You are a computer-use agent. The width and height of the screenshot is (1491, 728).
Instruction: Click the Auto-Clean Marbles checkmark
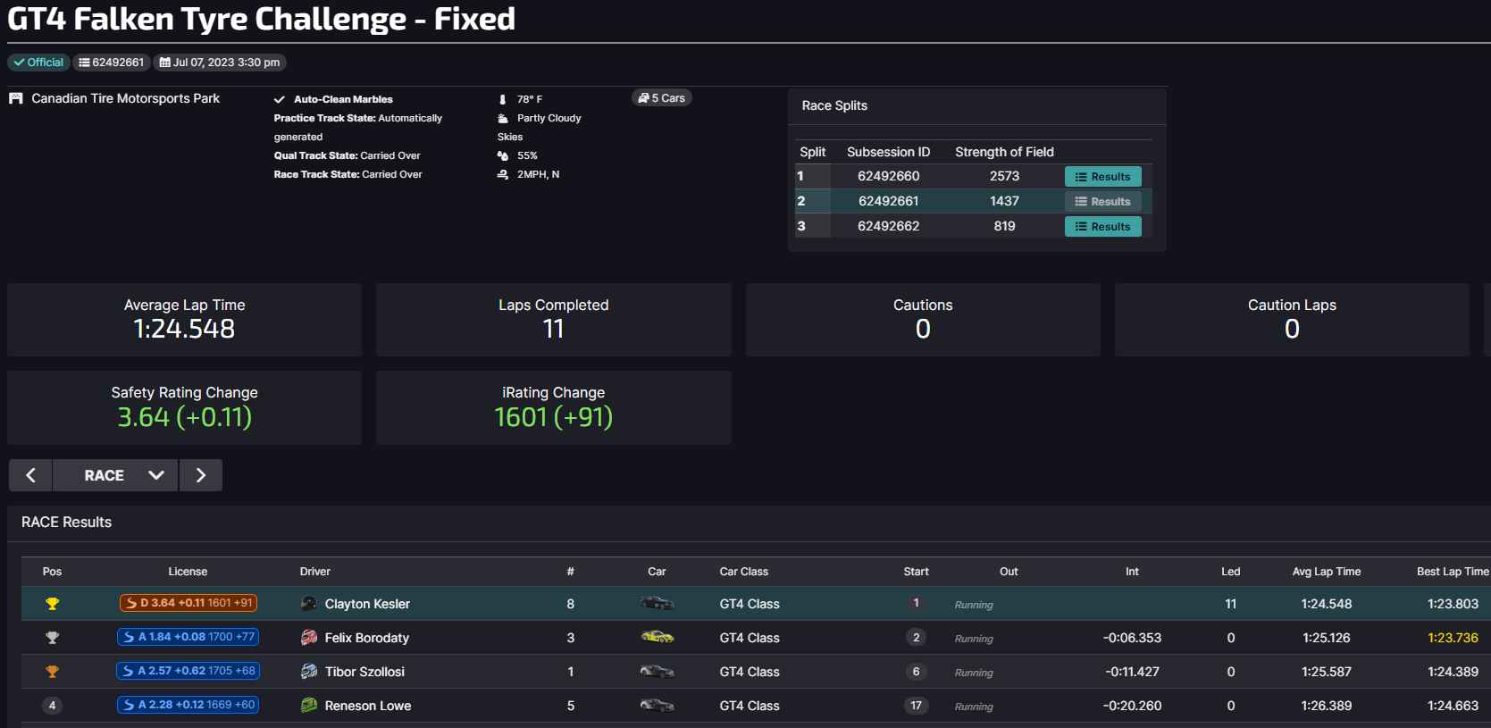tap(280, 99)
